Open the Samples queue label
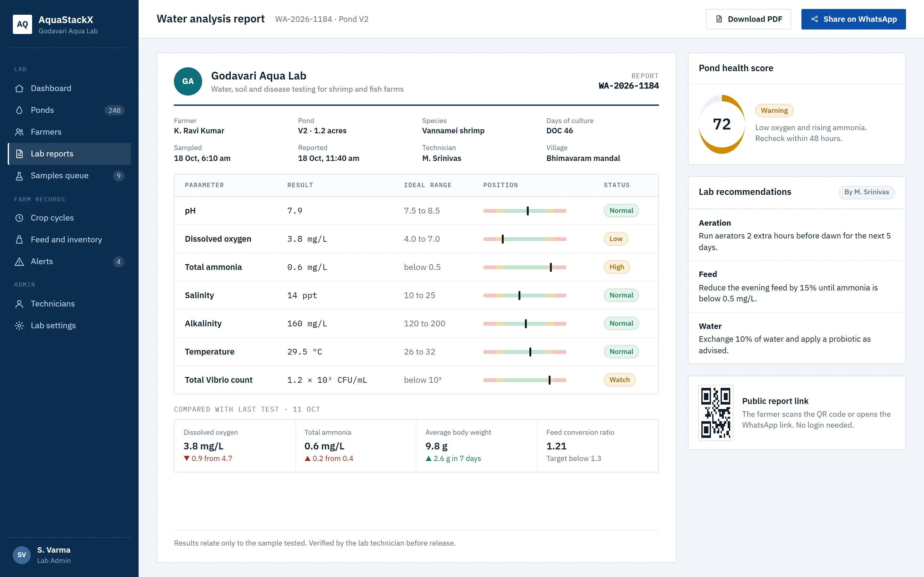This screenshot has height=577, width=924. 60,176
